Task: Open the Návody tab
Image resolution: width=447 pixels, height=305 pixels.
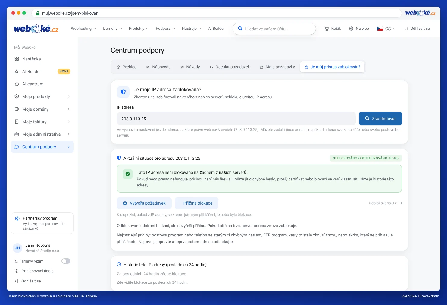Action: pos(190,67)
